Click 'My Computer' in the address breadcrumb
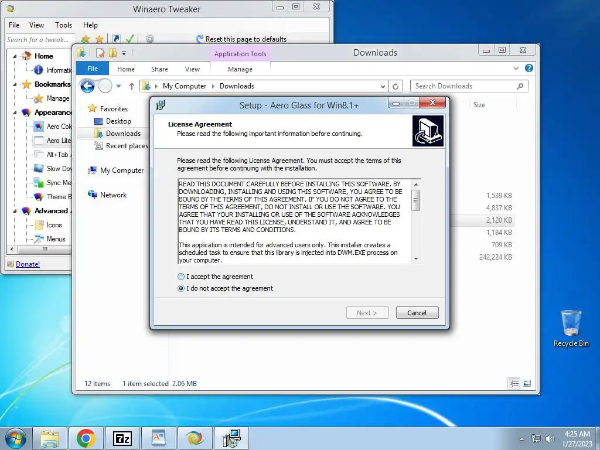Image resolution: width=600 pixels, height=450 pixels. [x=185, y=86]
